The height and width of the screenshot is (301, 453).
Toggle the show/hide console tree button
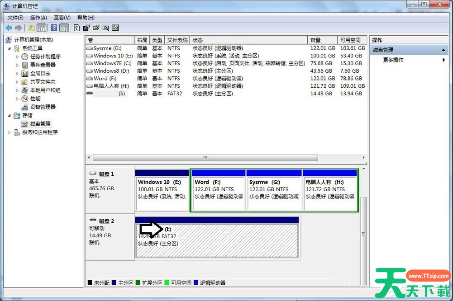click(42, 28)
